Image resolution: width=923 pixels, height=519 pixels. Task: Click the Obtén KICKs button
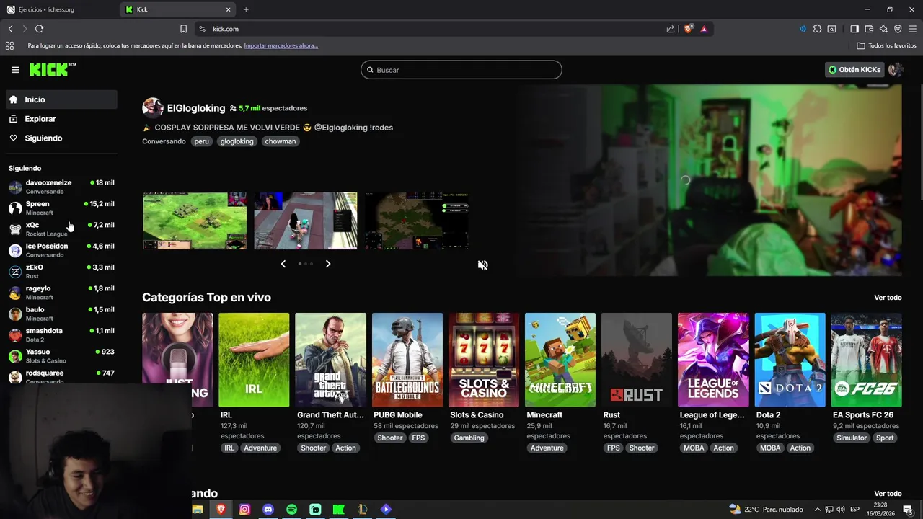tap(854, 70)
